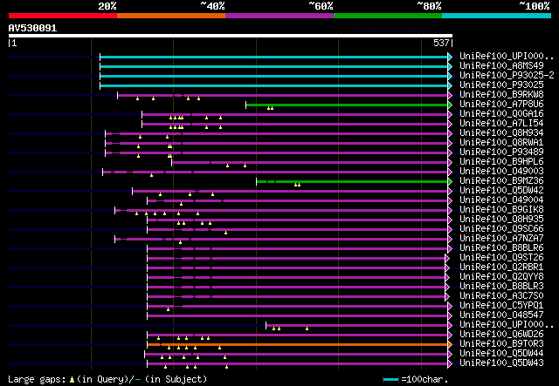Screen dimensions: 559x386
Task: Click the orange arrowhead ending the B9T0R3 alignment
Action: click(x=451, y=344)
